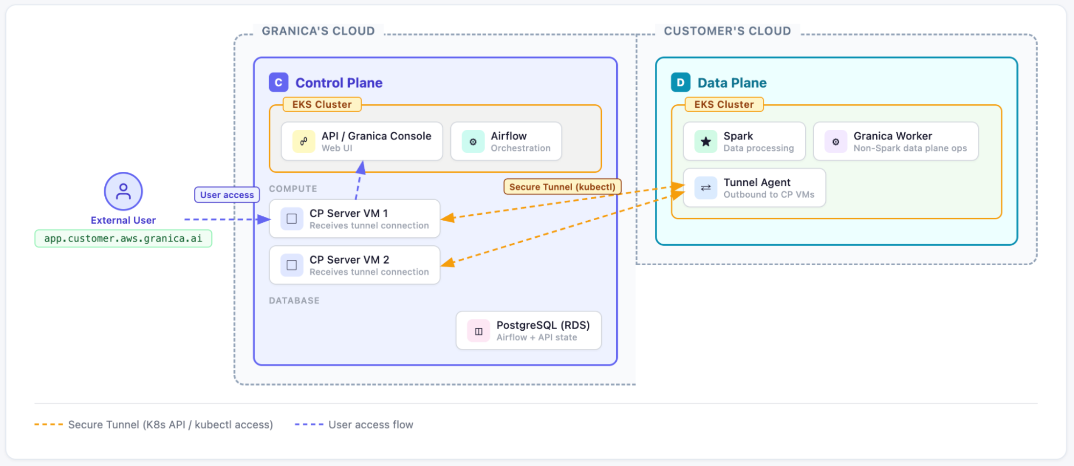Viewport: 1074px width, 466px height.
Task: Click the Airflow gear icon
Action: coord(473,142)
